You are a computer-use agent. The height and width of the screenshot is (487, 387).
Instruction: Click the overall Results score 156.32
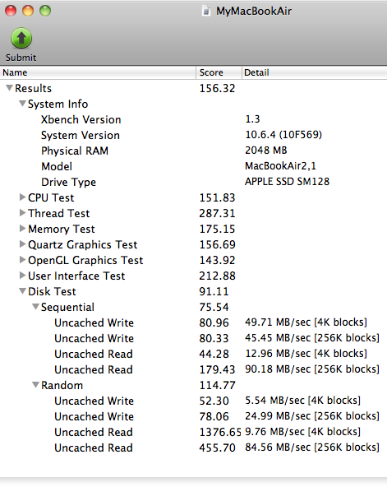pos(217,88)
